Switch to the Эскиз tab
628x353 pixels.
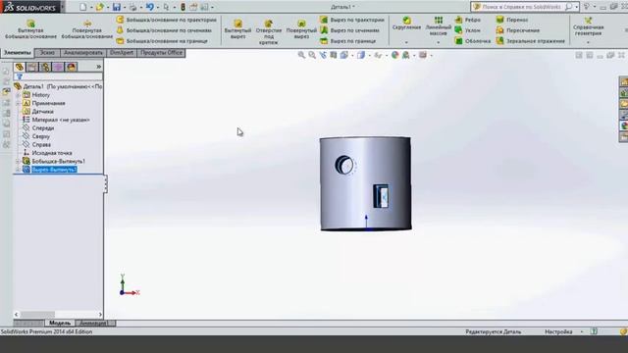coord(47,53)
